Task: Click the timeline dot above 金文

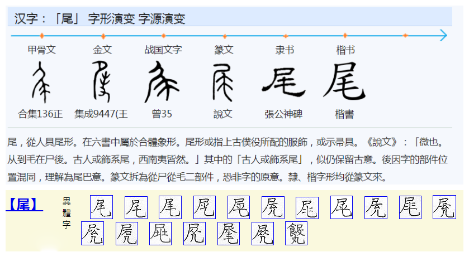Action: (103, 36)
